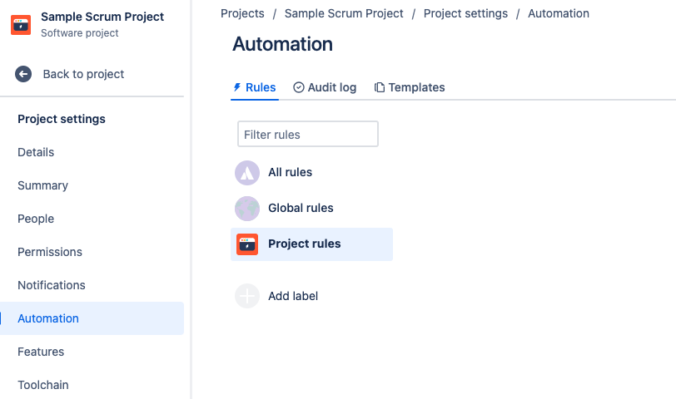The width and height of the screenshot is (676, 399).
Task: Open the Details settings page
Action: pos(36,152)
